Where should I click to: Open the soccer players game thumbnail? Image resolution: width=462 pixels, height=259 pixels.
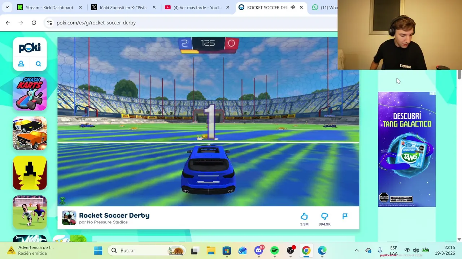tap(30, 212)
